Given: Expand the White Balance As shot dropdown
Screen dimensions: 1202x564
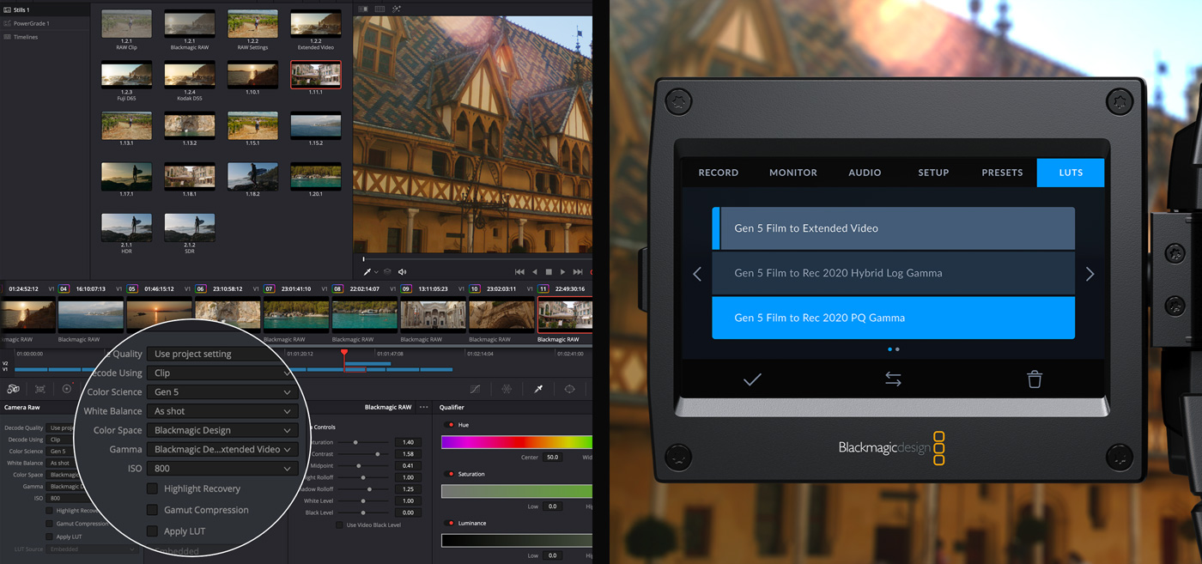Looking at the screenshot, I should pyautogui.click(x=222, y=411).
